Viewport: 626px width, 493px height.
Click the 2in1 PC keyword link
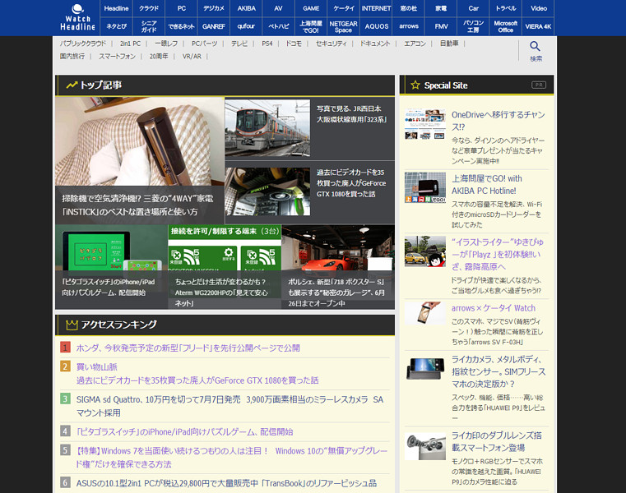[130, 44]
